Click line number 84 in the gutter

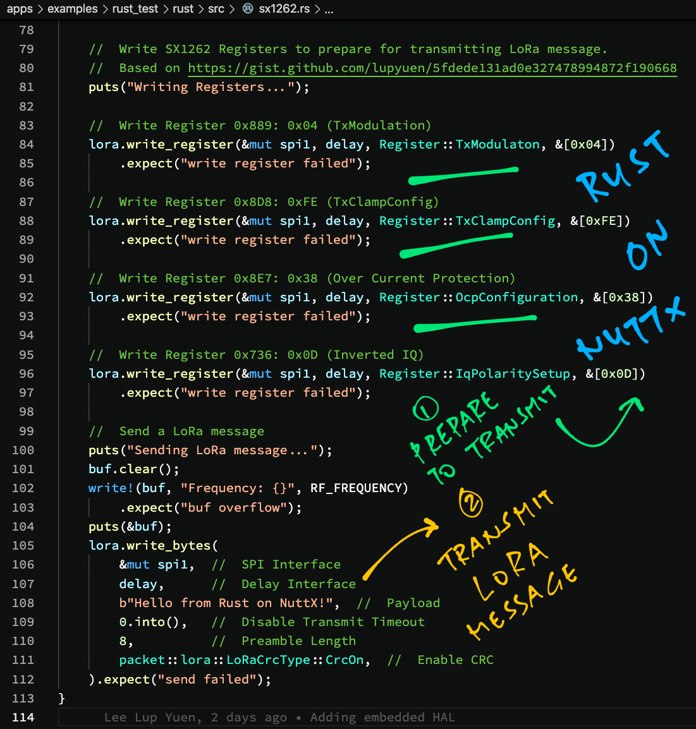click(26, 145)
